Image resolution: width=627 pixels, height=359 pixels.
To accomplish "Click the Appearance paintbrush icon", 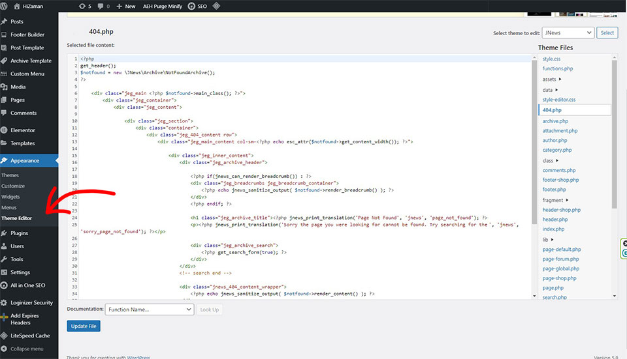I will [4, 160].
